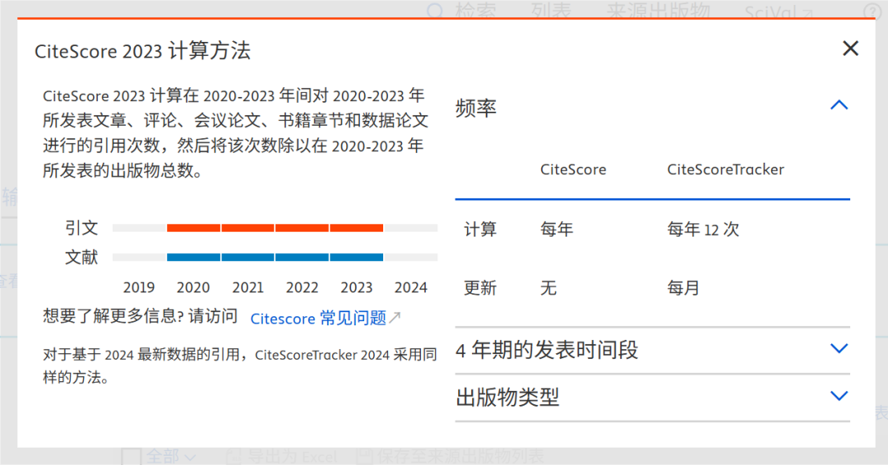Click the external link arrow after 常见问题
The height and width of the screenshot is (465, 888).
click(x=395, y=317)
